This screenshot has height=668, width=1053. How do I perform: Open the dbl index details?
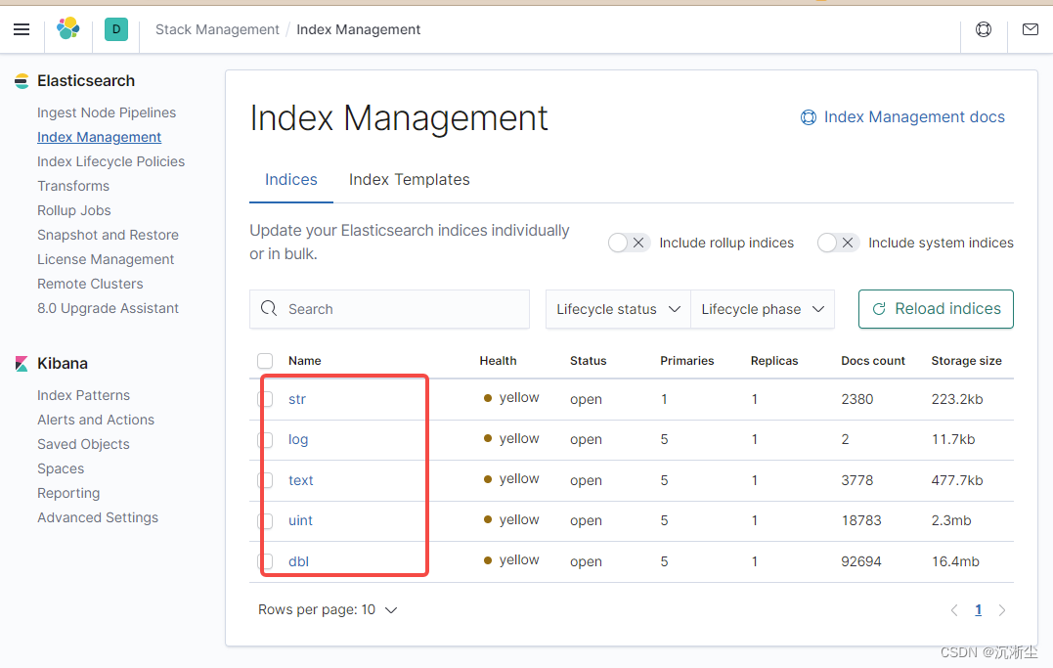coord(298,561)
